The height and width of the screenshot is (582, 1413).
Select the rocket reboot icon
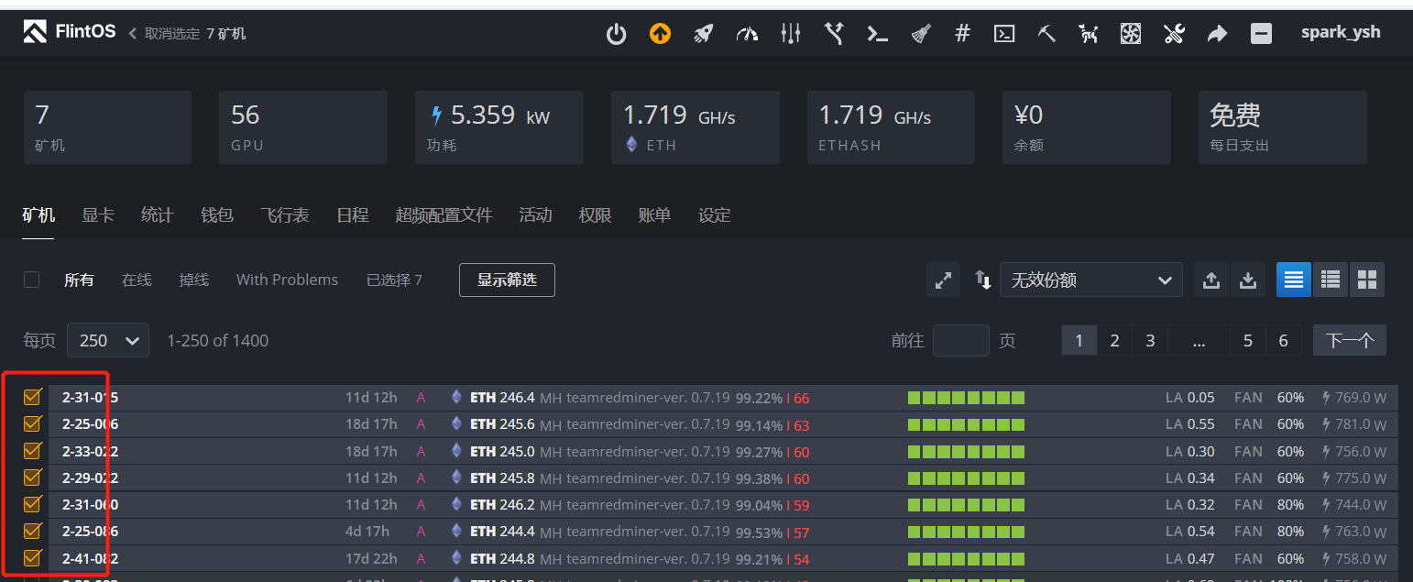click(x=704, y=33)
